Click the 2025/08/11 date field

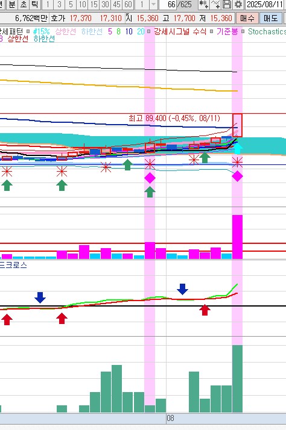(x=264, y=4)
